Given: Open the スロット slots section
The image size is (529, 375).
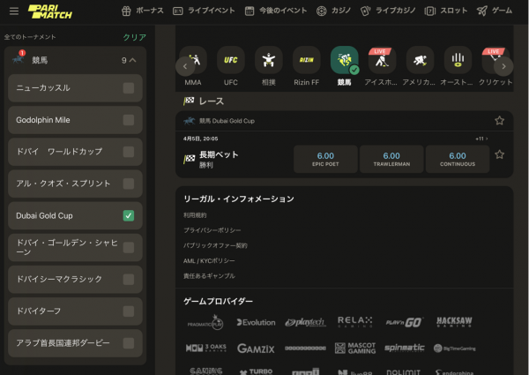Looking at the screenshot, I should [x=446, y=11].
